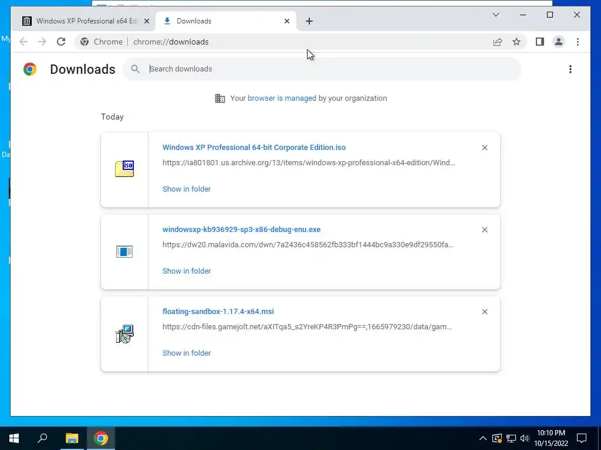Go forward using the browser forward arrow

click(x=42, y=42)
